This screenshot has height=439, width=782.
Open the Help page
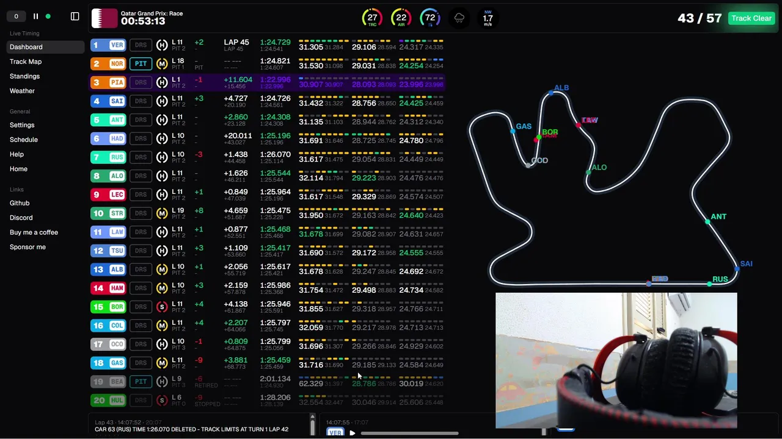click(x=16, y=154)
